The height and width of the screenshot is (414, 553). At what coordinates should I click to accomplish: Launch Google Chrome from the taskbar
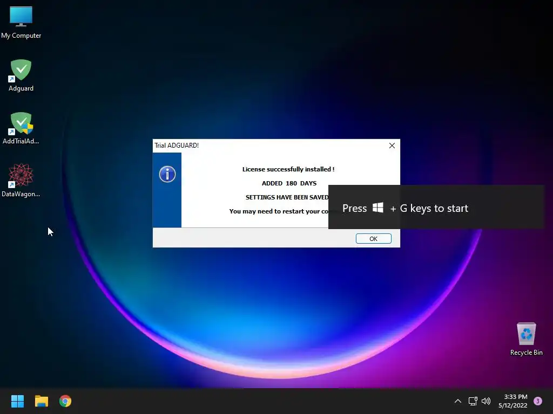[x=65, y=401]
